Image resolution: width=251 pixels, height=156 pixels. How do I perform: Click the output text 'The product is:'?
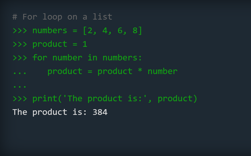click(x=50, y=112)
